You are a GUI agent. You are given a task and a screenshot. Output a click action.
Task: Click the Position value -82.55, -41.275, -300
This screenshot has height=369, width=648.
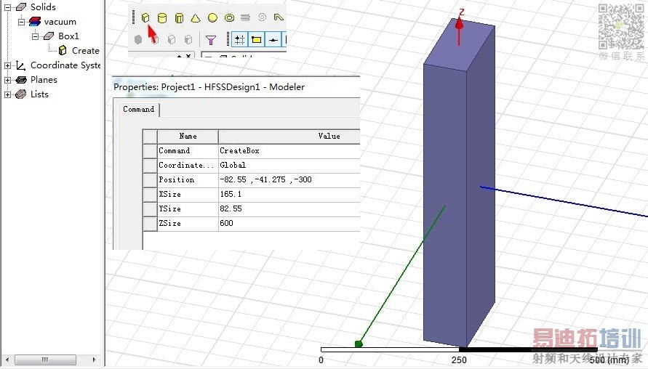point(289,180)
